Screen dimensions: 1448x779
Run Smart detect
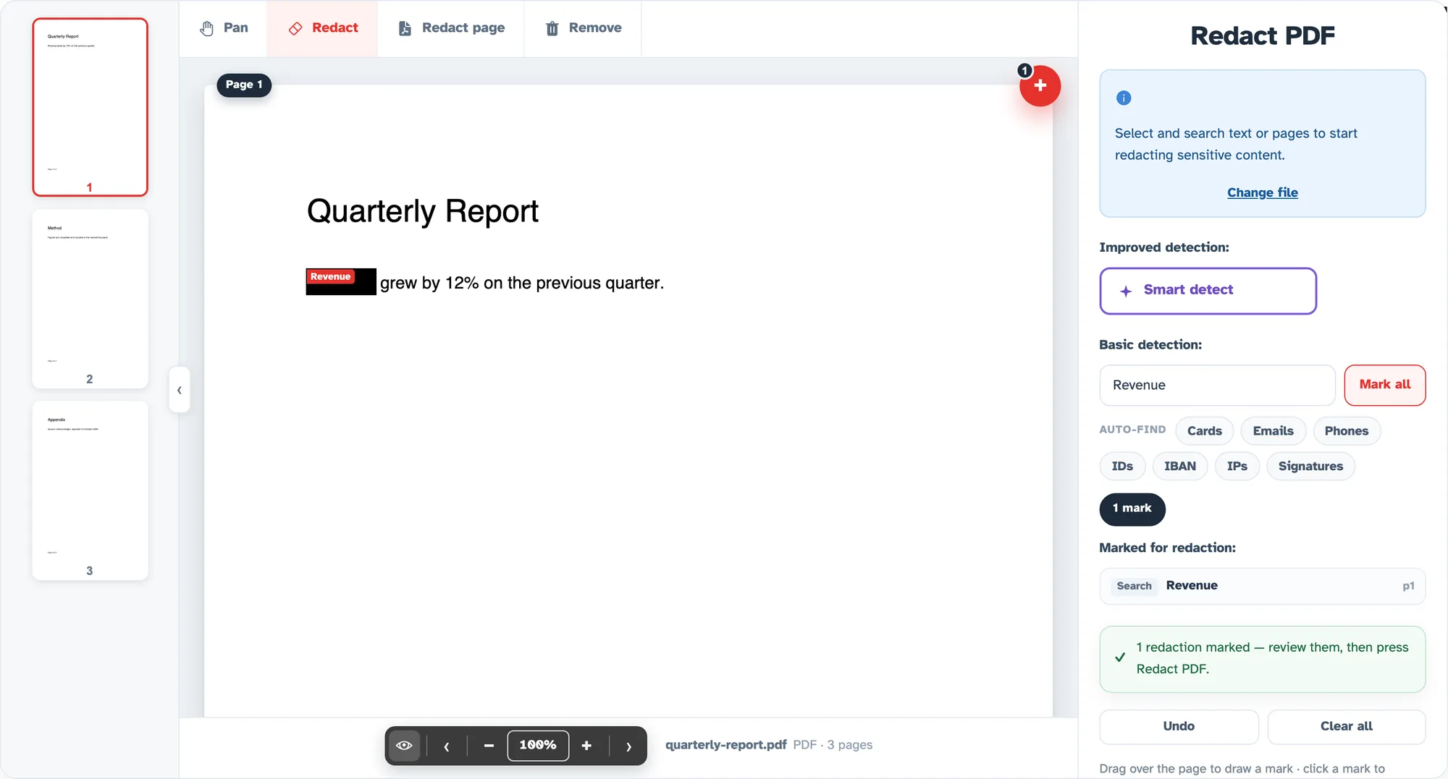coord(1208,291)
